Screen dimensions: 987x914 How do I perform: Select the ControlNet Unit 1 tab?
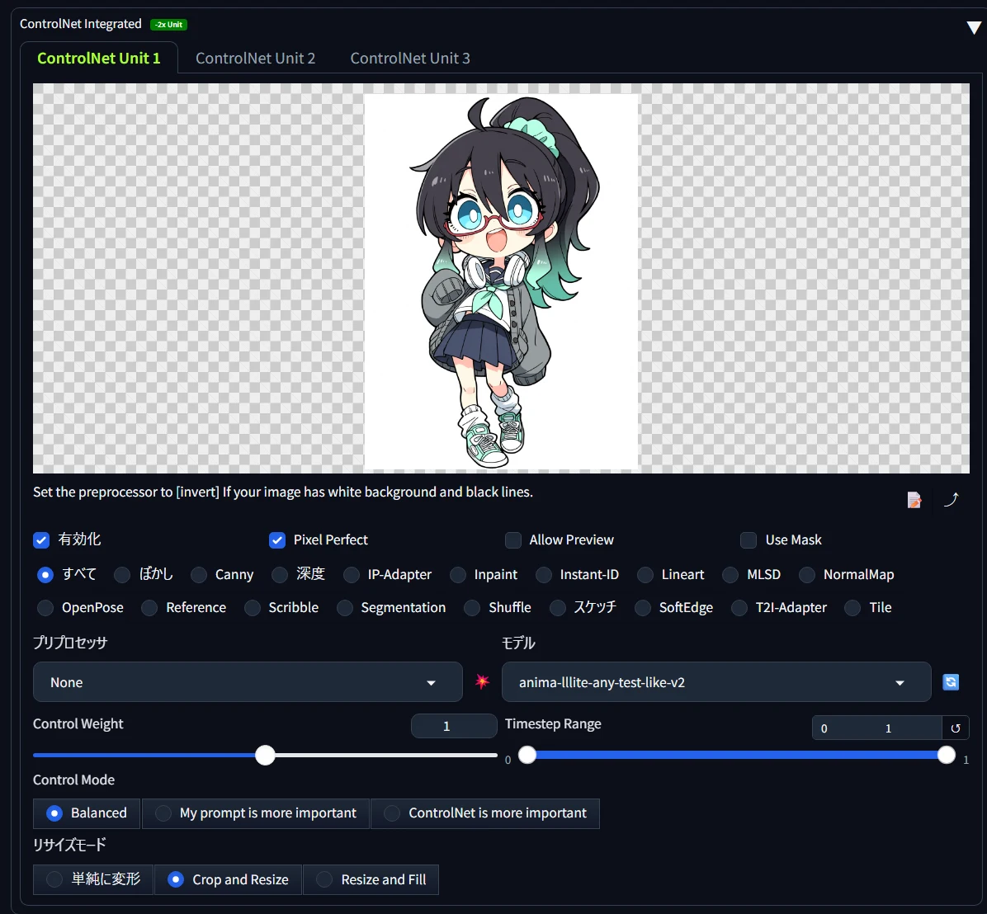point(99,58)
